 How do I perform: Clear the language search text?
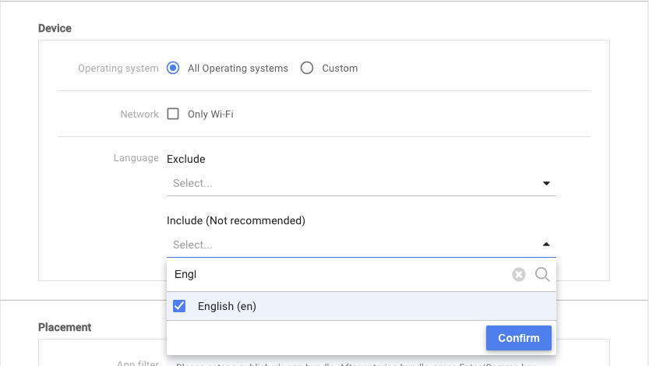[x=519, y=275]
